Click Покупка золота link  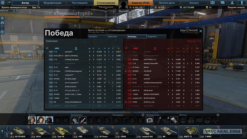pos(236,7)
